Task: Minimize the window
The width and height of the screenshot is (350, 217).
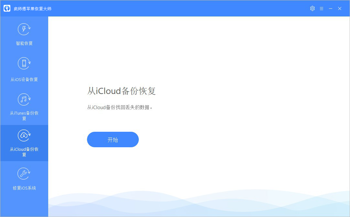Action: point(331,8)
